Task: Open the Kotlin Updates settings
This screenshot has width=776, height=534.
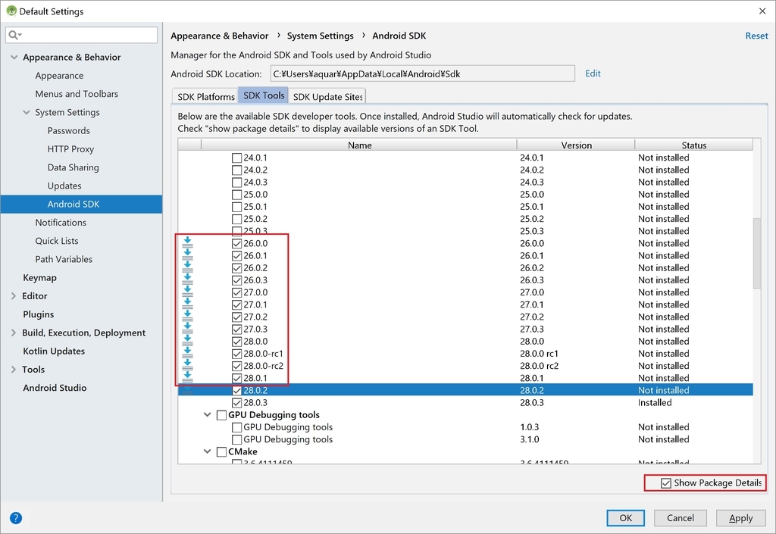Action: tap(54, 351)
